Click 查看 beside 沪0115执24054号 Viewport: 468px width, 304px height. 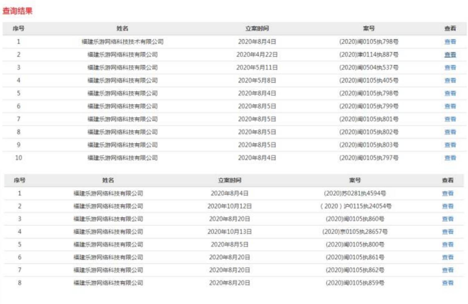[x=448, y=206]
